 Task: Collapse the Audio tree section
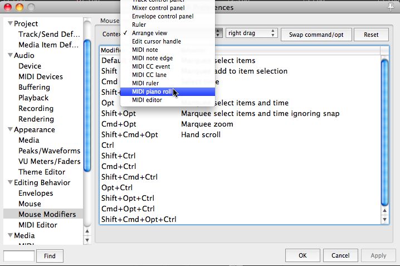point(10,55)
